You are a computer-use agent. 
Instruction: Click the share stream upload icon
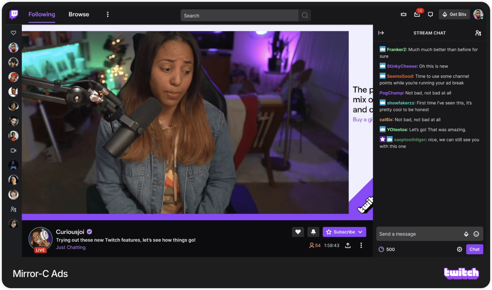348,245
